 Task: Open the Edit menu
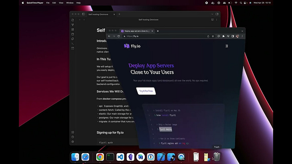(54, 3)
